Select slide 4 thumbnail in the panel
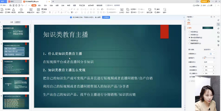Screen dimensions: 221x111 [16, 84]
